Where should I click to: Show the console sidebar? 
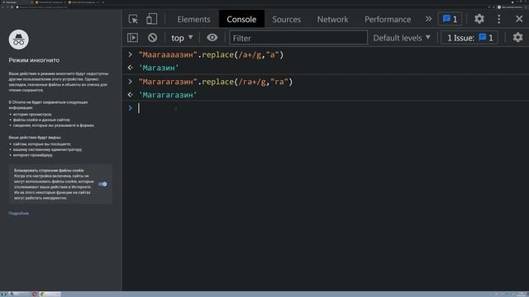click(x=132, y=38)
